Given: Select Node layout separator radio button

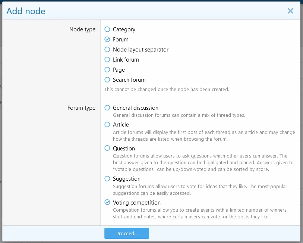Looking at the screenshot, I should coord(107,50).
